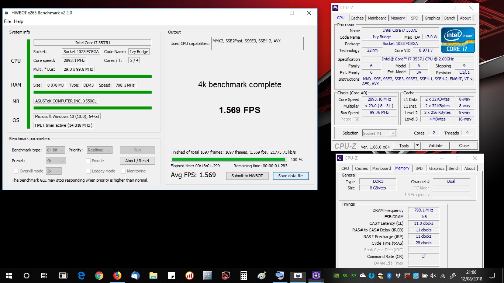Image resolution: width=504 pixels, height=283 pixels.
Task: Open Thunderbird mail icon on taskbar
Action: 135,275
